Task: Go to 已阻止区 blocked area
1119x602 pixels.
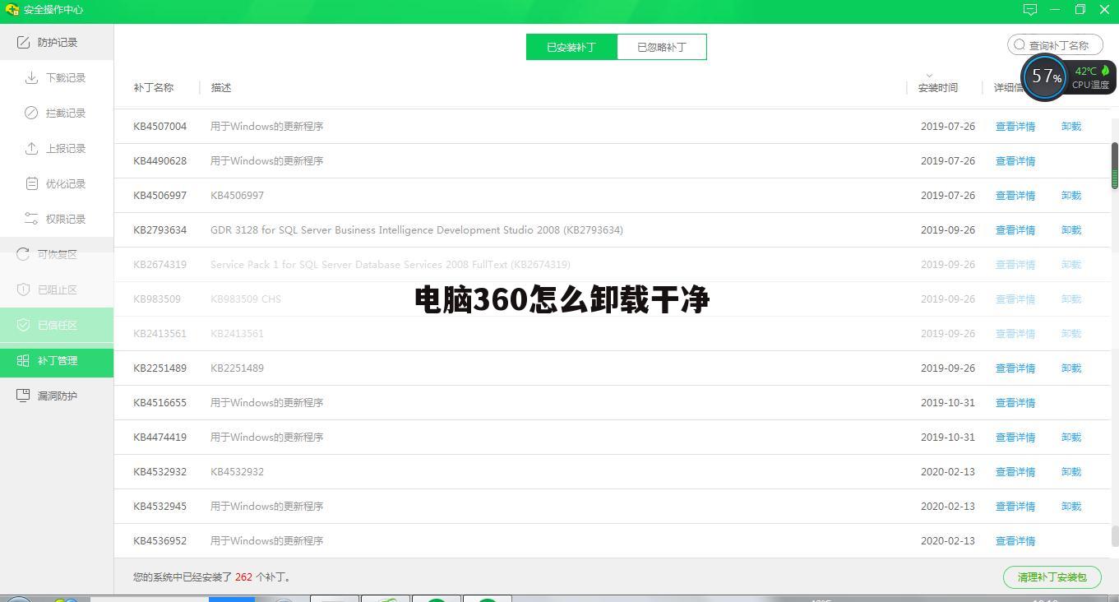Action: (x=57, y=289)
